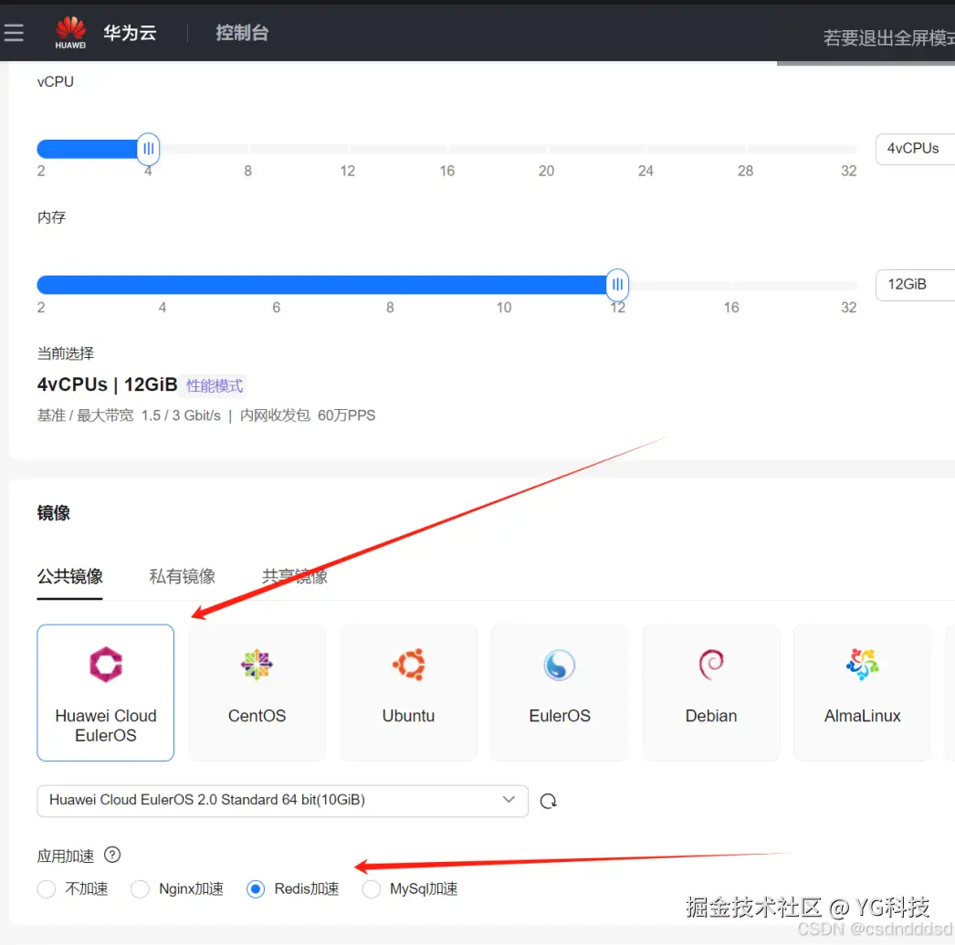This screenshot has width=955, height=945.
Task: Click the 12GiB memory input field
Action: pos(915,284)
